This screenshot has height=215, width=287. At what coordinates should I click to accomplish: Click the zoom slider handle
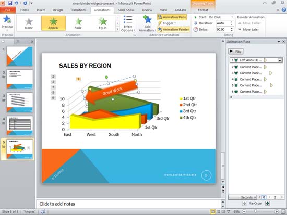tap(255, 211)
